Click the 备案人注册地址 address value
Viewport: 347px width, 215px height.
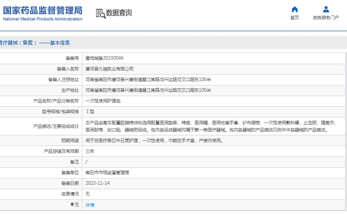pos(148,80)
